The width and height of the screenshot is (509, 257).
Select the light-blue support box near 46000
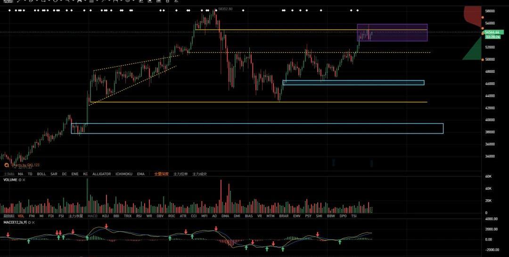click(x=353, y=83)
